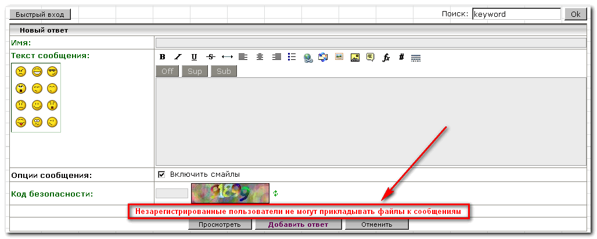The image size is (597, 239).
Task: Insert the winking smiley
Action: [52, 122]
